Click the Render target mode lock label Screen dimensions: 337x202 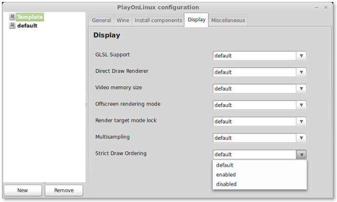tap(126, 121)
